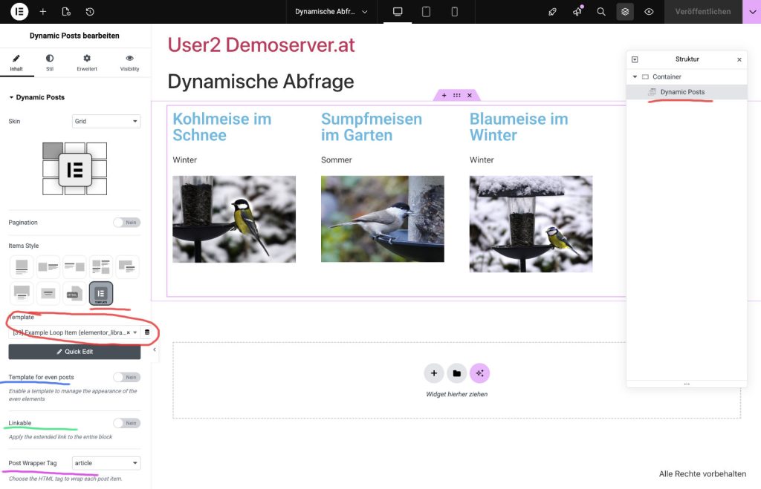Select the desktop preview icon

point(398,11)
